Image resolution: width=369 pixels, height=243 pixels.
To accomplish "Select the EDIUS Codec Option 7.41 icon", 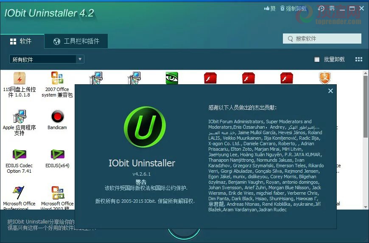I will click(x=19, y=154).
